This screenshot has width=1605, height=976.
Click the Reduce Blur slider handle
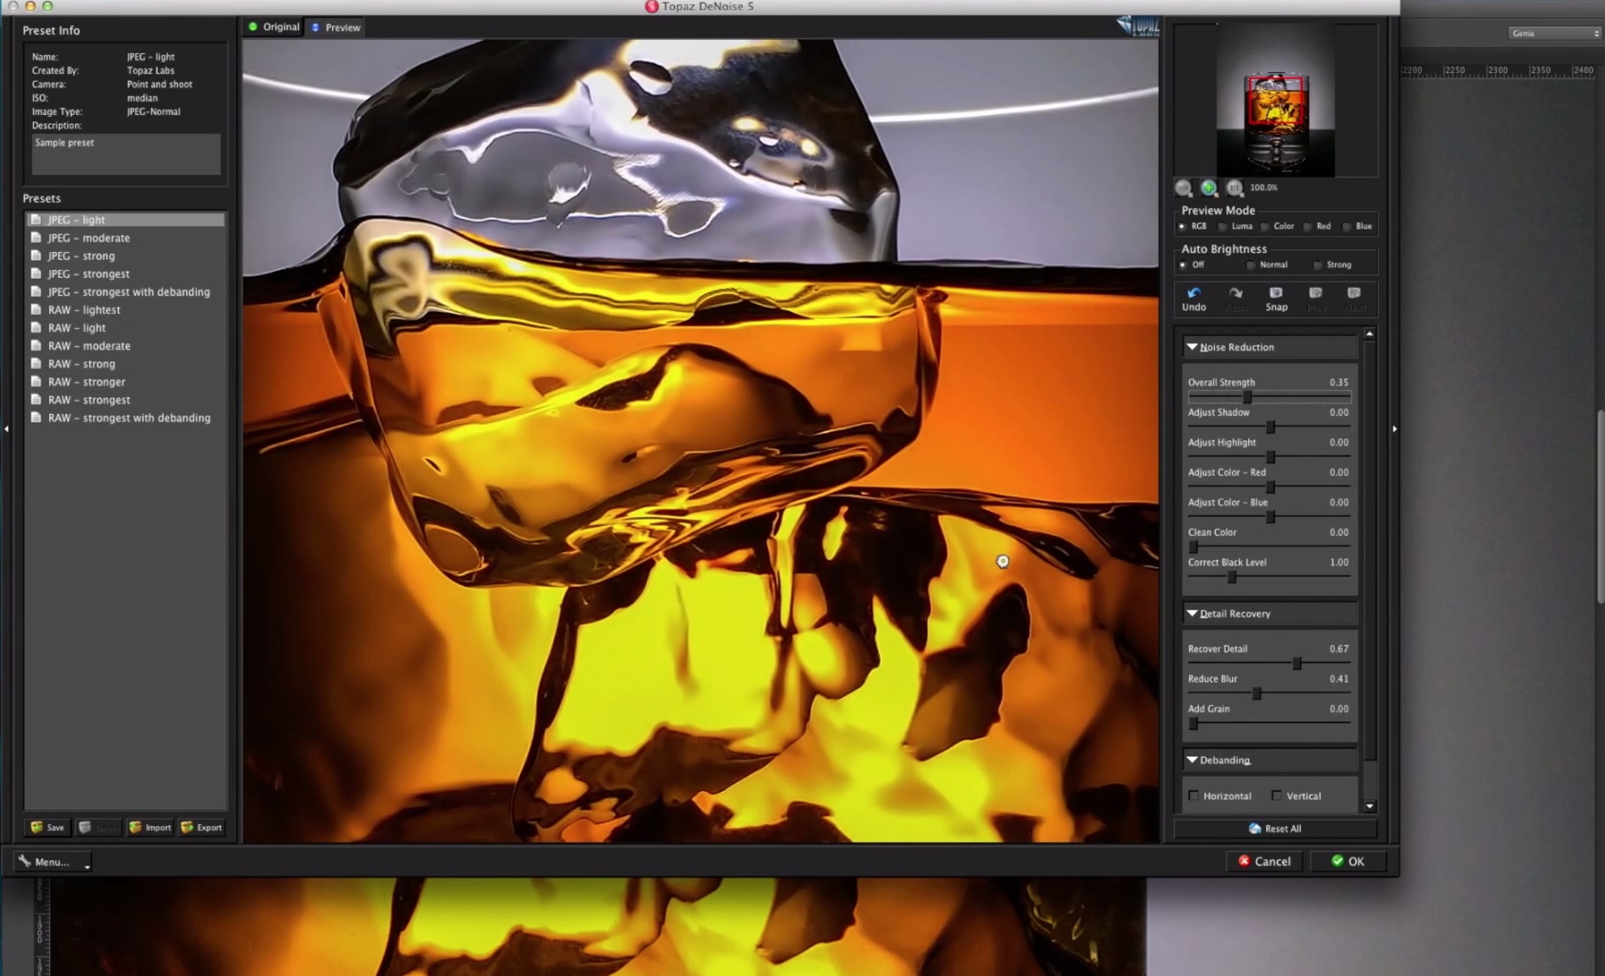pyautogui.click(x=1256, y=693)
